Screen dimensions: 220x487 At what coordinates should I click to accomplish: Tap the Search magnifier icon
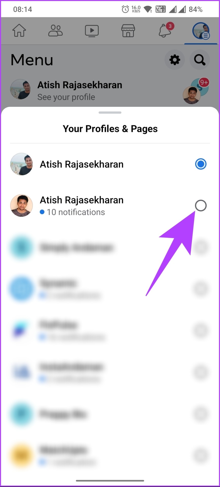[x=200, y=60]
